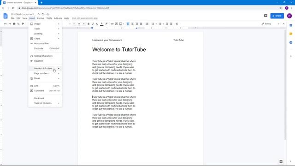This screenshot has height=166, width=295.
Task: Open the Google account avatar beside Share
Action: pyautogui.click(x=289, y=16)
